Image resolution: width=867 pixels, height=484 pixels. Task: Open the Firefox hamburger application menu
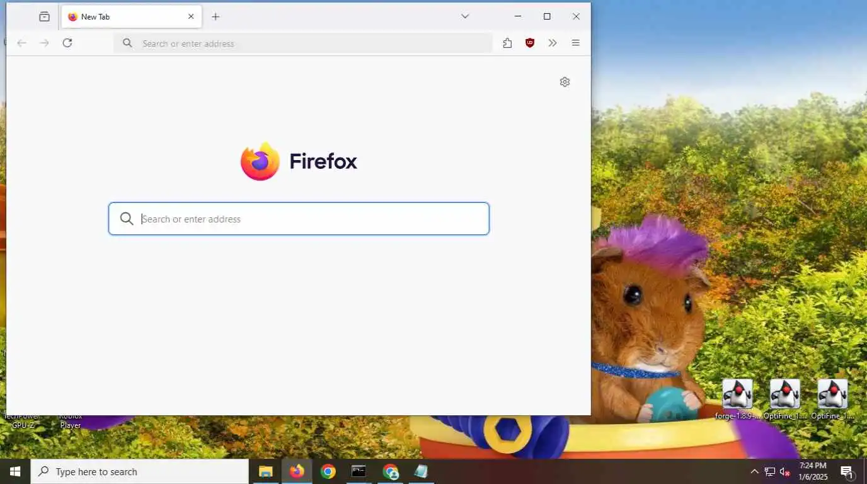coord(575,43)
